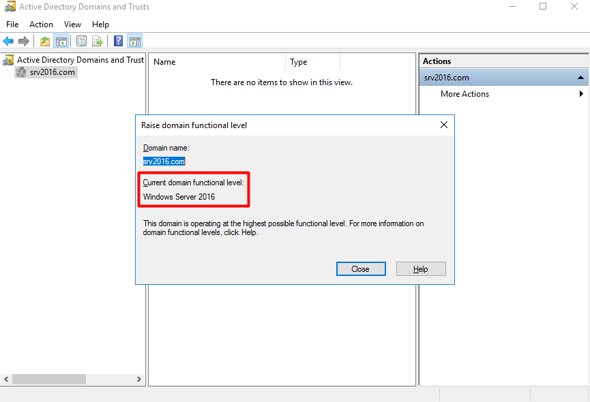The height and width of the screenshot is (402, 590).
Task: Click the srv2016.com domain server icon
Action: (x=21, y=72)
